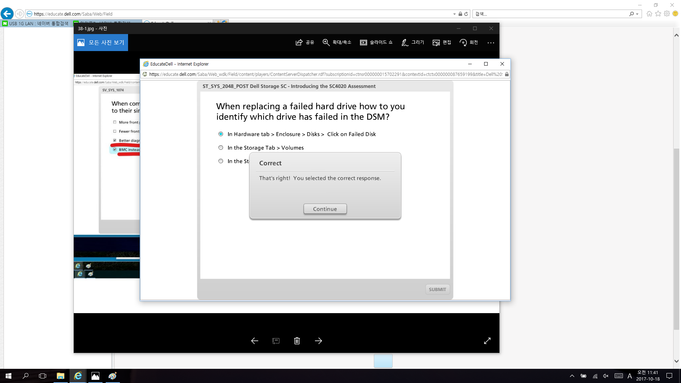Go to the next photo with the right arrow
This screenshot has height=383, width=681.
318,341
